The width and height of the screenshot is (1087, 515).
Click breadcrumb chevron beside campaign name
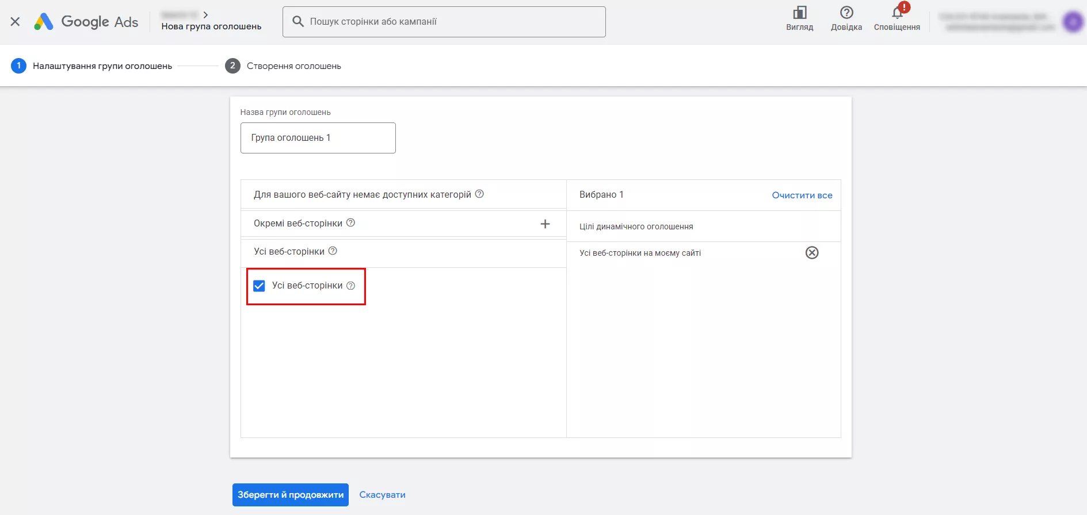click(x=205, y=14)
